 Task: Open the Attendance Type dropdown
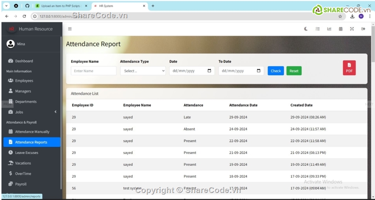(x=143, y=71)
